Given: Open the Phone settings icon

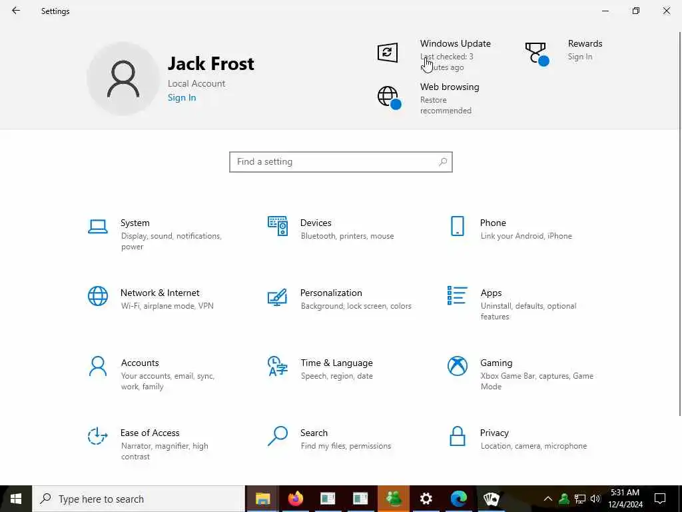Looking at the screenshot, I should coord(457,226).
